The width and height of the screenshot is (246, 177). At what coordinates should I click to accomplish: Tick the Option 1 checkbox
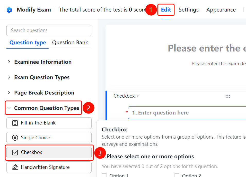coord(104,175)
